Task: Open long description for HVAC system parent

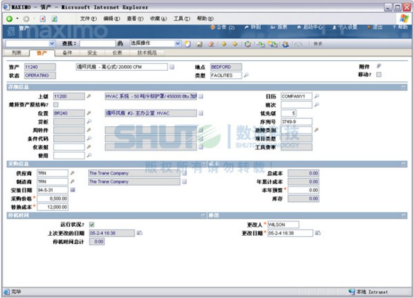Action: pos(201,96)
